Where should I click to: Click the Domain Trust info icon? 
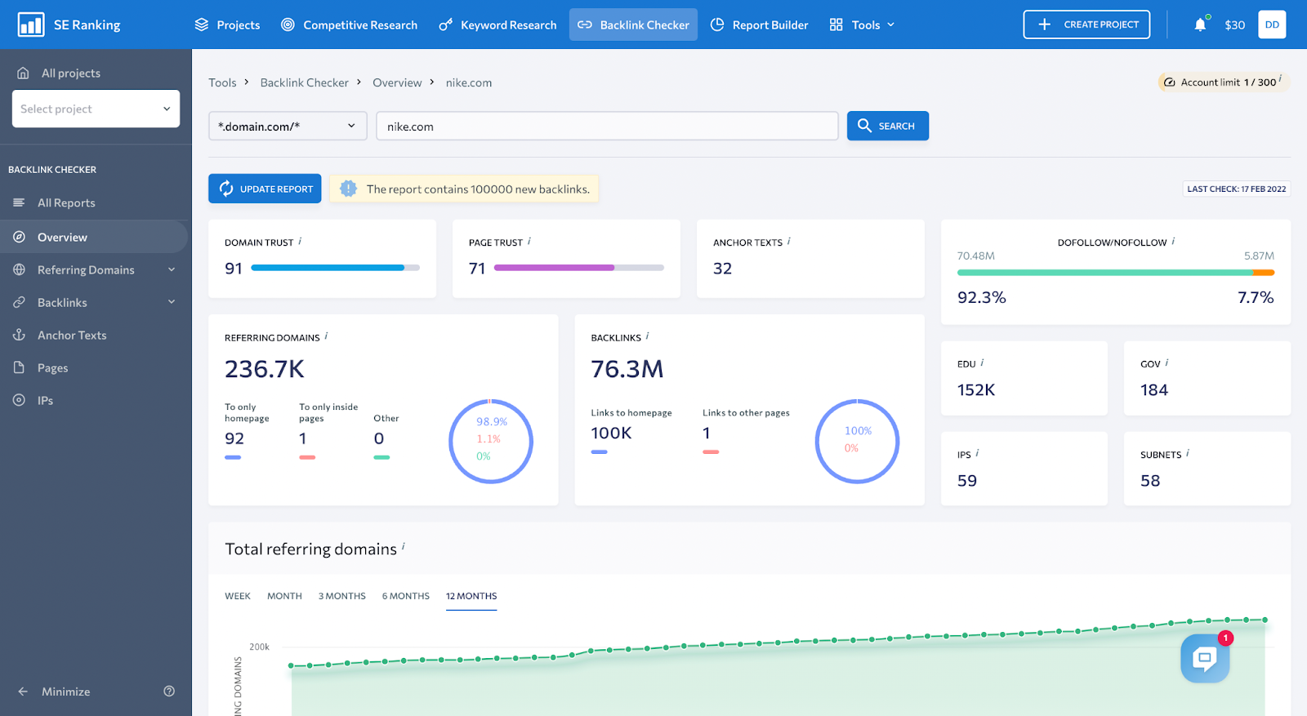[300, 241]
